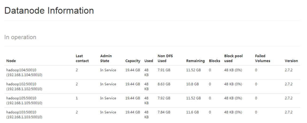Click the Version column header

tap(291, 61)
